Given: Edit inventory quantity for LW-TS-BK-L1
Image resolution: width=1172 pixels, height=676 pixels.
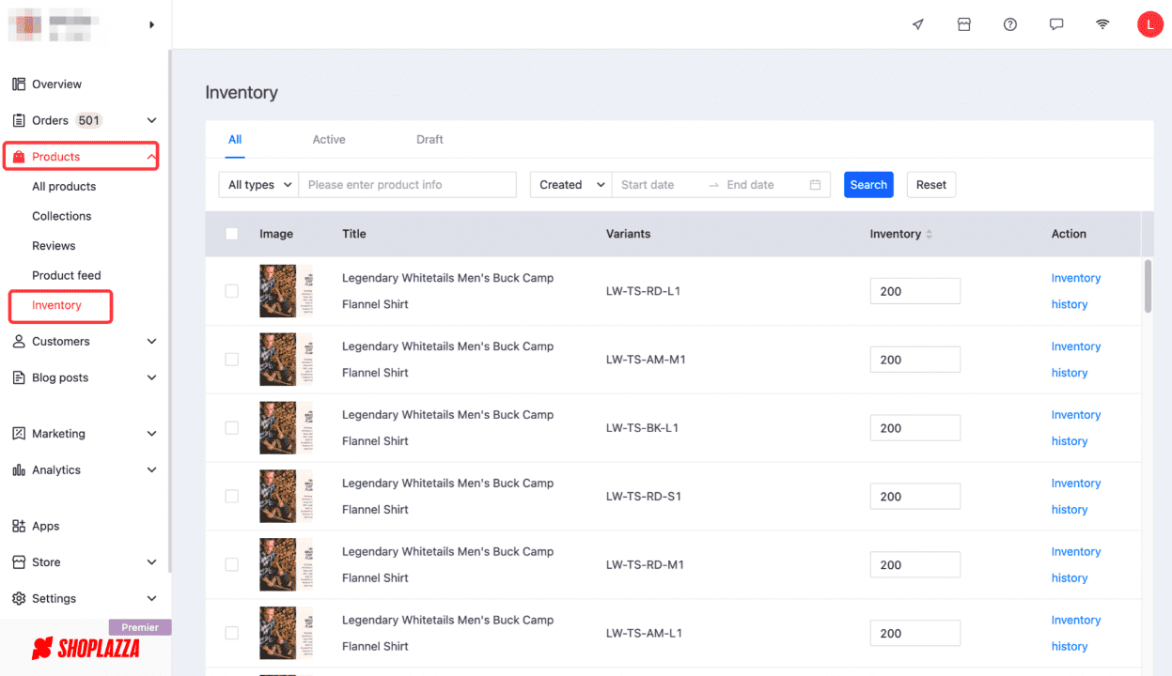Looking at the screenshot, I should [915, 428].
